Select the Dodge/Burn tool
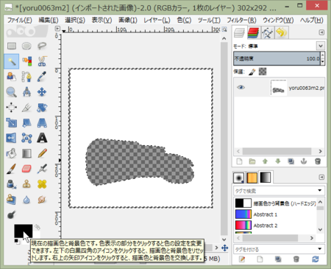Viewport: 331px width, 269px height. point(12,215)
